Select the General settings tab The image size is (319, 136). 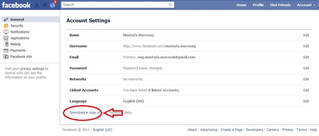[x=31, y=20]
